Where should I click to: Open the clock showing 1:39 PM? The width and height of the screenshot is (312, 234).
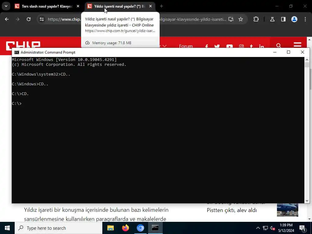click(286, 228)
